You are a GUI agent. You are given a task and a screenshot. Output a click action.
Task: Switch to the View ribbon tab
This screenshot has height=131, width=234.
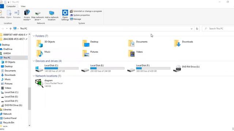[23, 6]
